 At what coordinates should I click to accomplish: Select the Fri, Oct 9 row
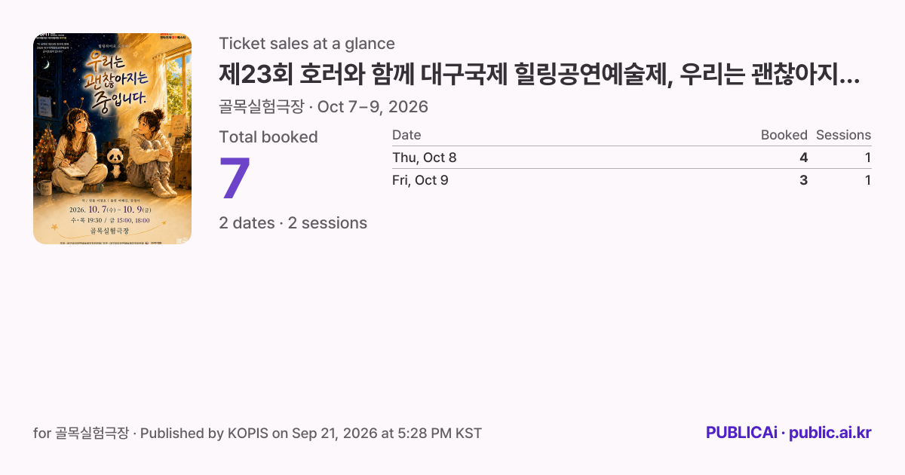(x=631, y=180)
